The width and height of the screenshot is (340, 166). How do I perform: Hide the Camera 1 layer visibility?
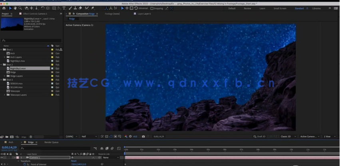tap(2, 158)
